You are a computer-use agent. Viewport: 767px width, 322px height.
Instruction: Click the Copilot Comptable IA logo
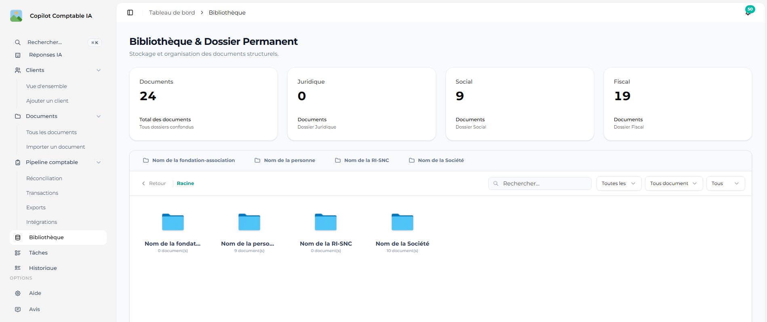coord(16,16)
